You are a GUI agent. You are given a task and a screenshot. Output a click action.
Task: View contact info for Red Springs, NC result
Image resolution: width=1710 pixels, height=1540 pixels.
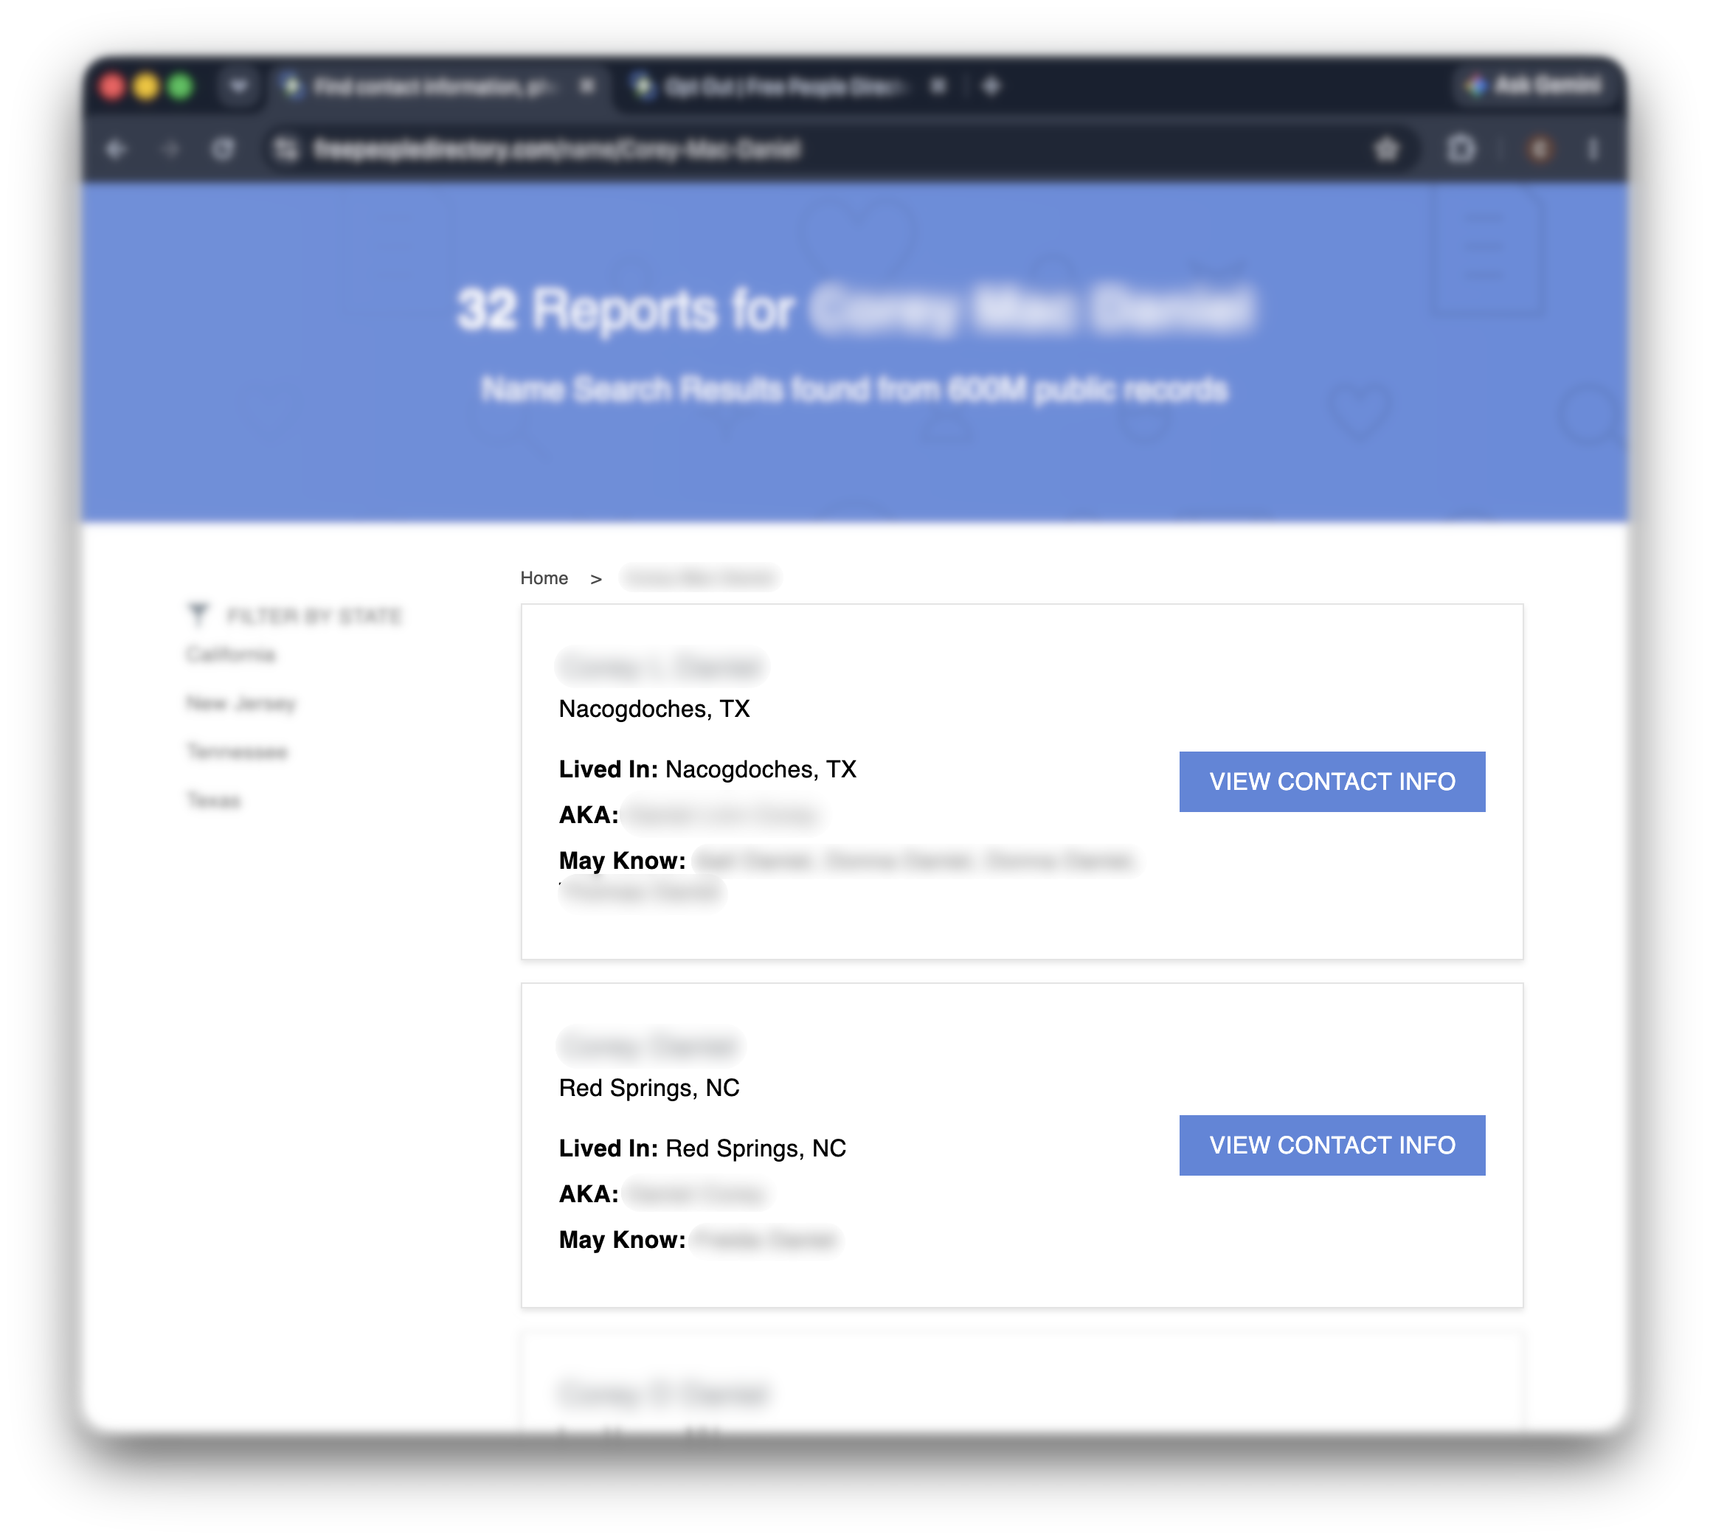(1332, 1144)
